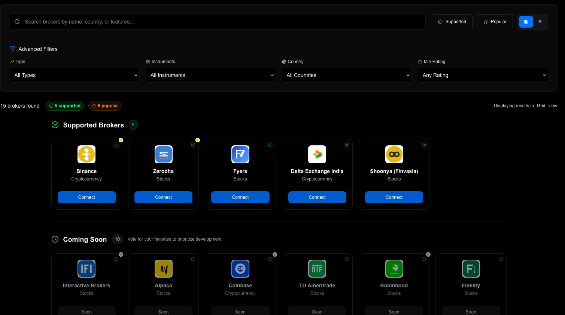Image resolution: width=565 pixels, height=315 pixels.
Task: Toggle the Supported filter
Action: click(x=452, y=22)
